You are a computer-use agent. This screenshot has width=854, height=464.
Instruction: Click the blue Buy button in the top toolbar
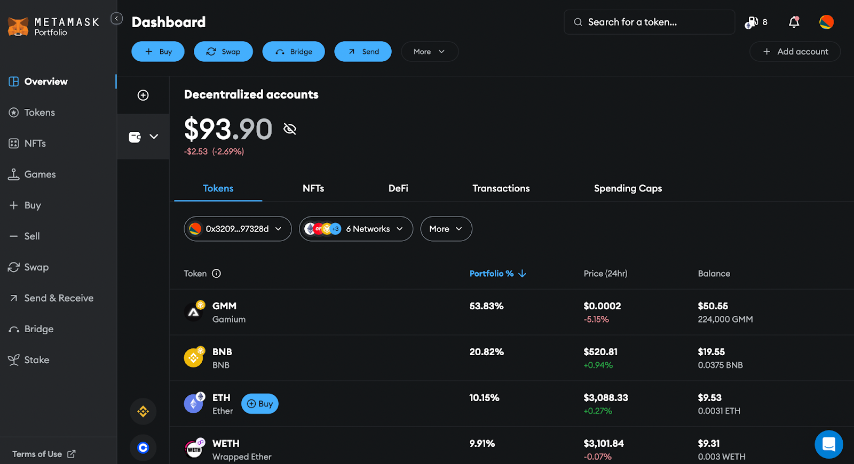[x=158, y=52]
